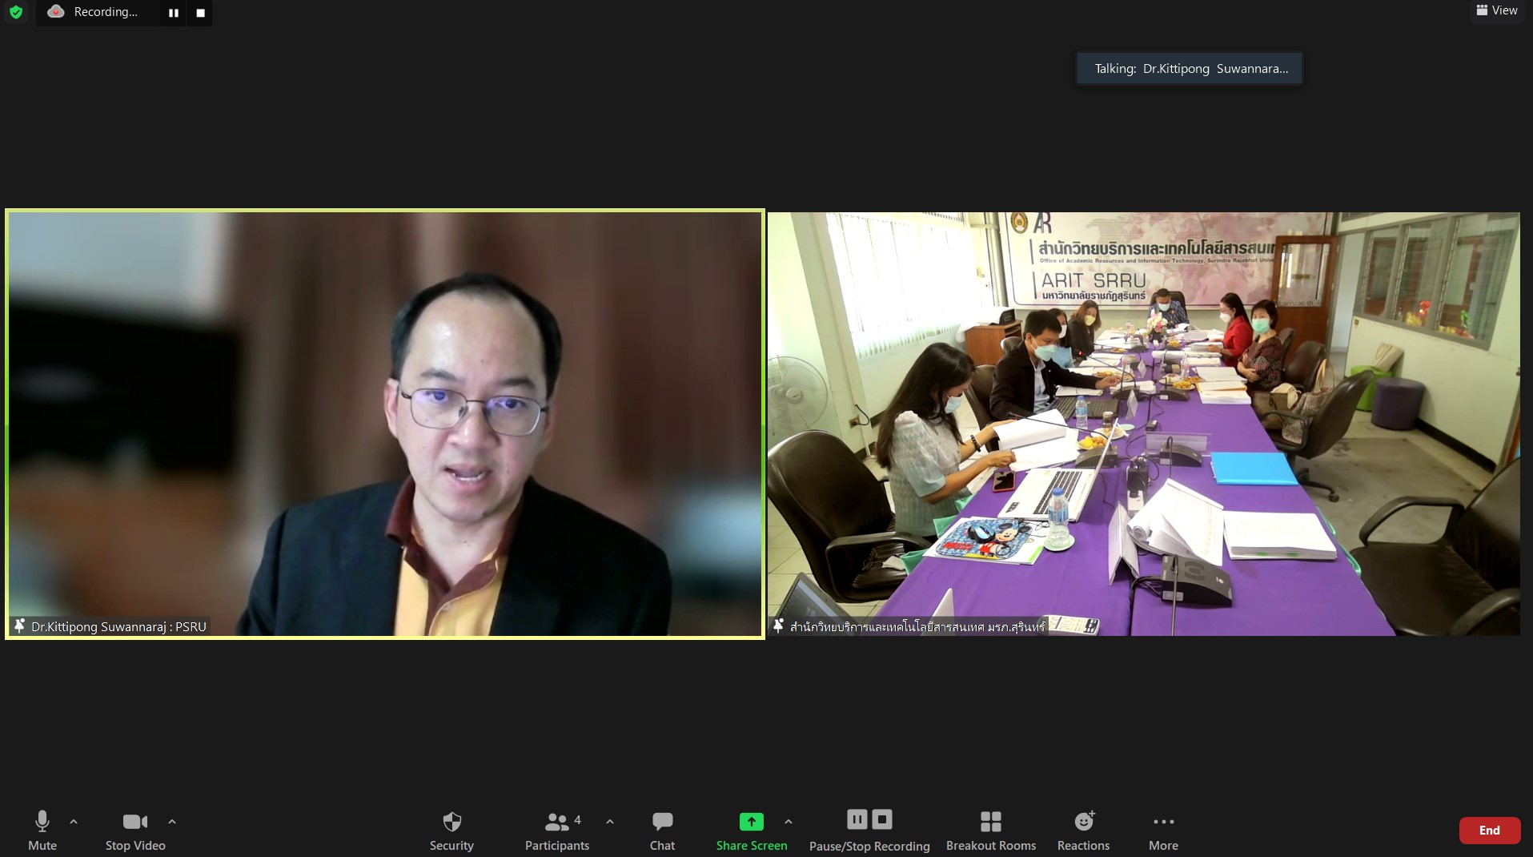Expand share options arrow beside Share Screen
Screen dimensions: 1533x857
pos(789,822)
